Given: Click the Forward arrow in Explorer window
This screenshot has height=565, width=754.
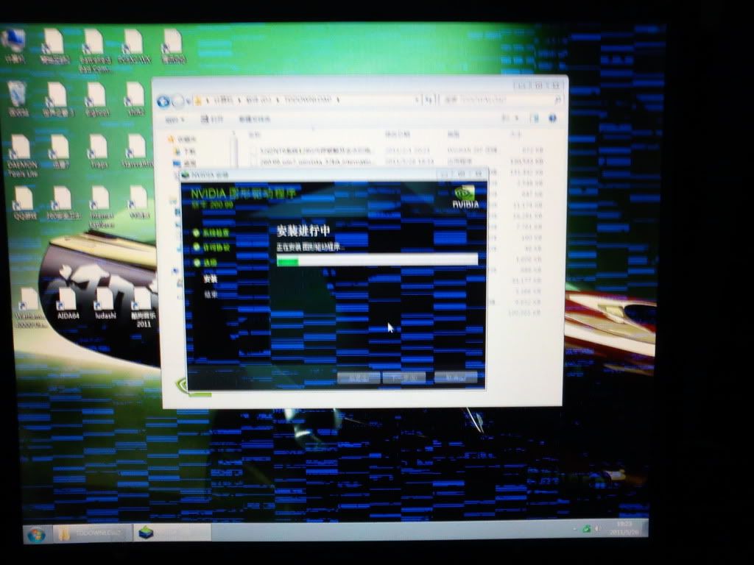Looking at the screenshot, I should pyautogui.click(x=178, y=102).
